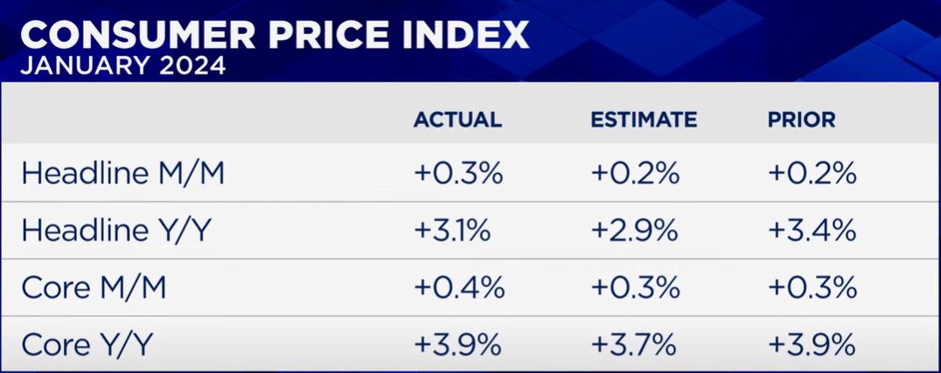Image resolution: width=941 pixels, height=373 pixels.
Task: Click Headline Y/Y actual value +3.1%
Action: [x=453, y=231]
